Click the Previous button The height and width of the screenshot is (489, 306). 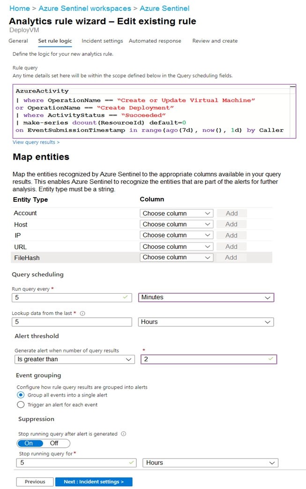[35, 482]
